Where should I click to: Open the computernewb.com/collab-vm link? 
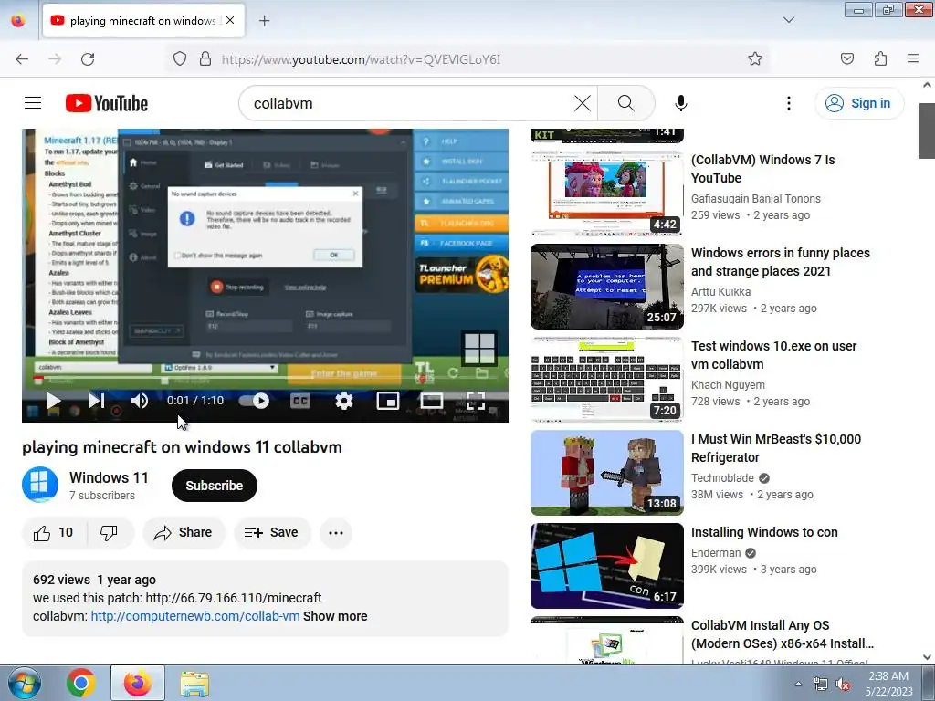[x=195, y=616]
